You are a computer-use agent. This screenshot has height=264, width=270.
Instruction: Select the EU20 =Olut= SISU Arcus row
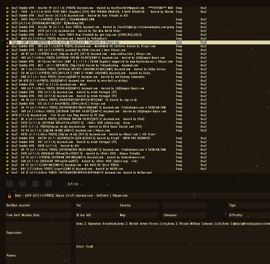coord(138,123)
